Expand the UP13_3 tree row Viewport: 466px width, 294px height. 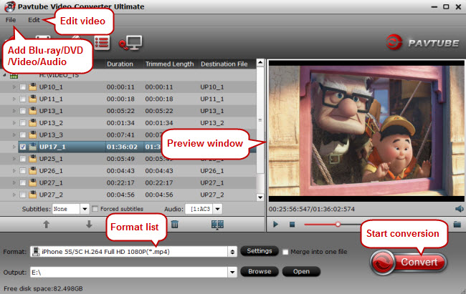coord(14,135)
